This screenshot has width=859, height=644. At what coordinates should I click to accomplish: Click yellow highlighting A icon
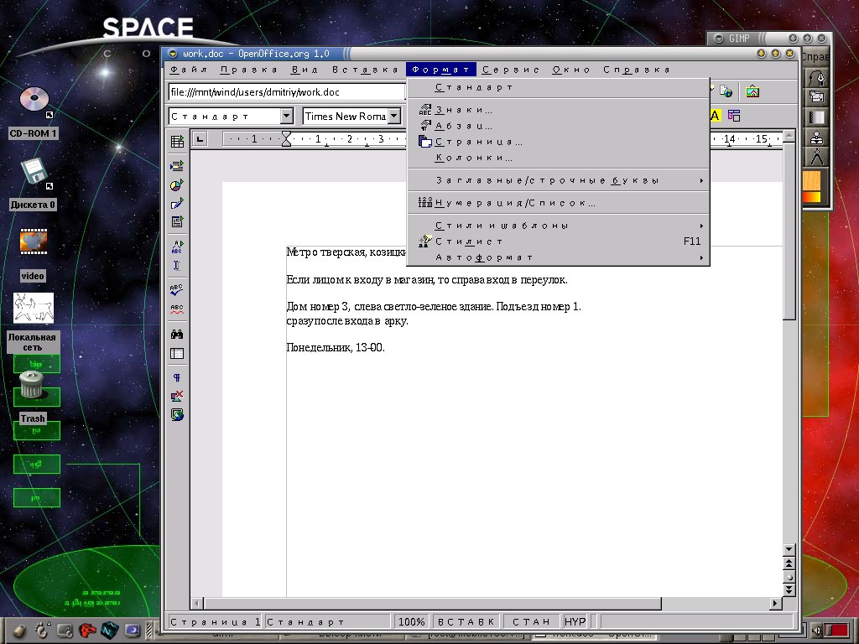click(x=716, y=116)
